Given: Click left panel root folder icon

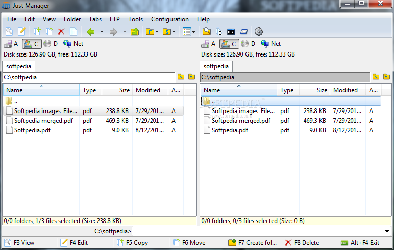Looking at the screenshot, I should (181, 77).
